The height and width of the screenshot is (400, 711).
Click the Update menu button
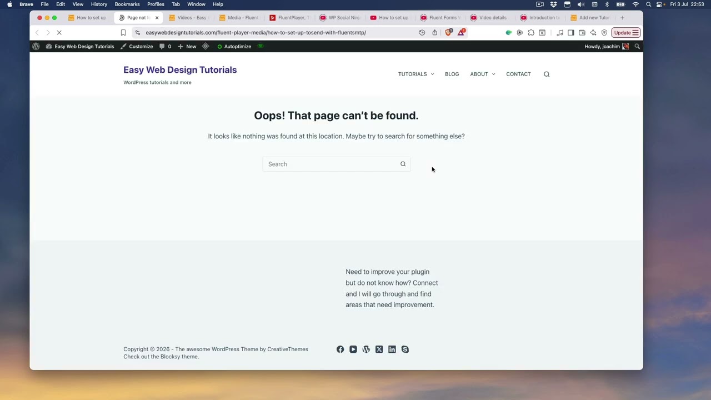(x=626, y=33)
